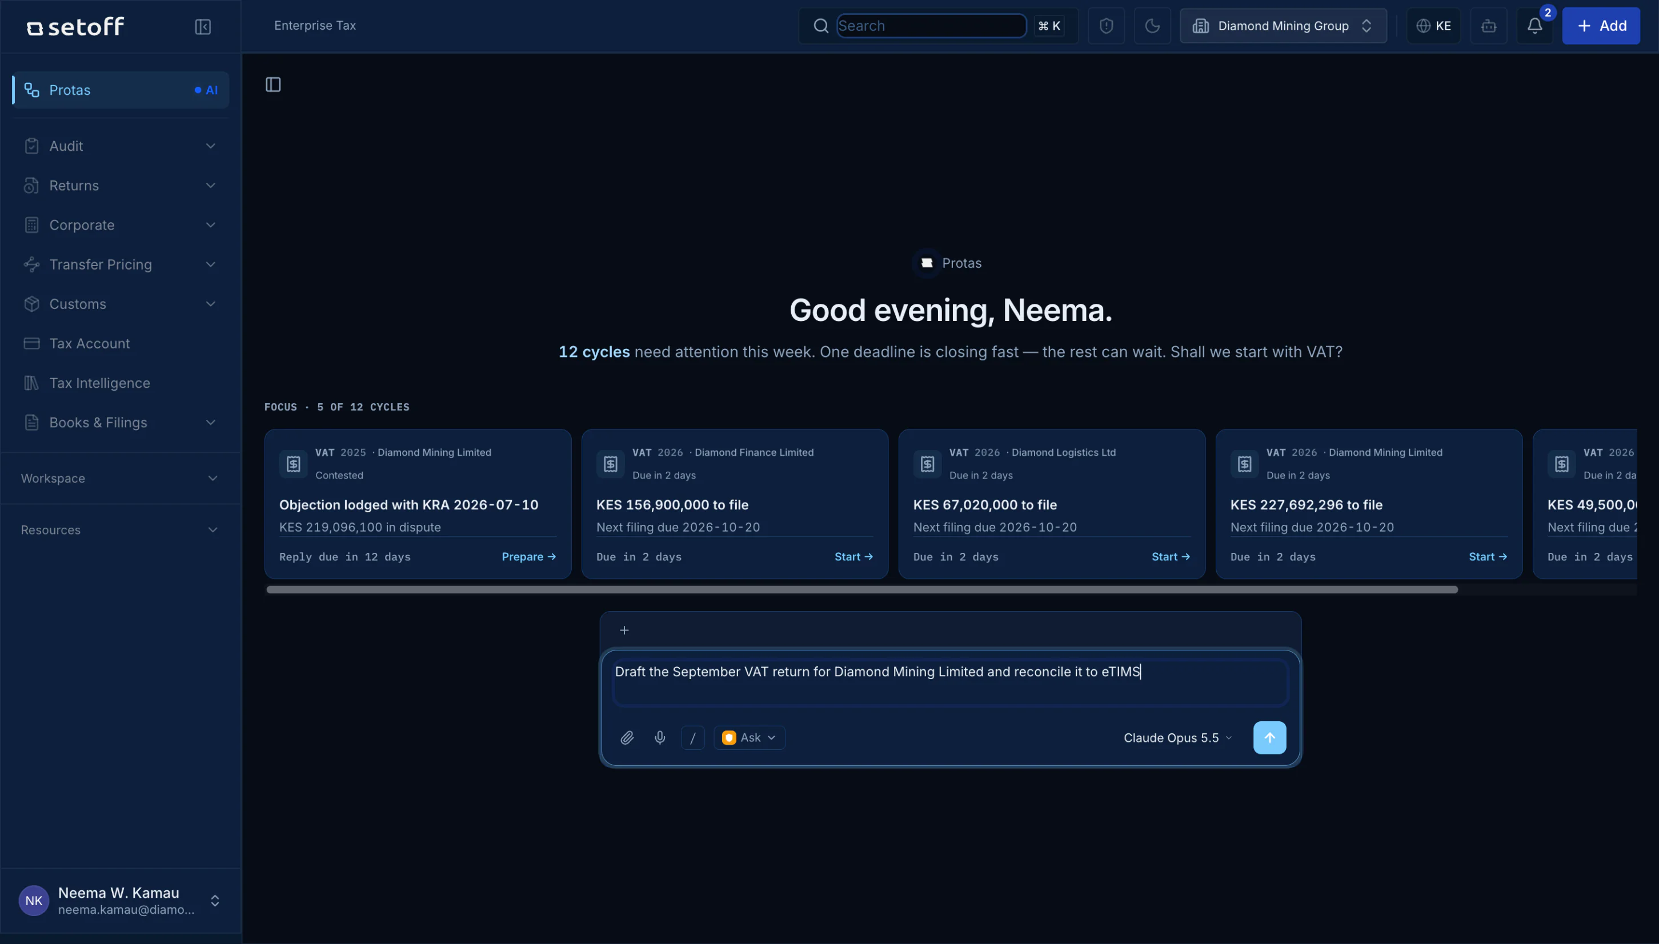Viewport: 1659px width, 944px height.
Task: Click Prepare on the Contested VAT card
Action: [x=528, y=557]
